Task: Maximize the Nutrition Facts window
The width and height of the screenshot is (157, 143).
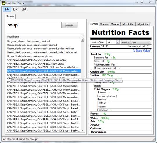Action: click(x=142, y=2)
